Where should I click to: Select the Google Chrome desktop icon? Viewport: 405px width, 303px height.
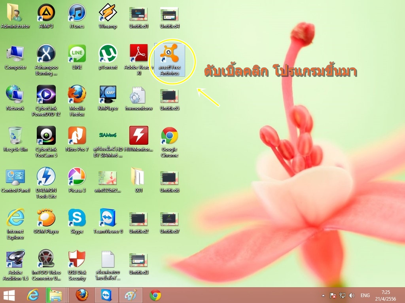169,142
